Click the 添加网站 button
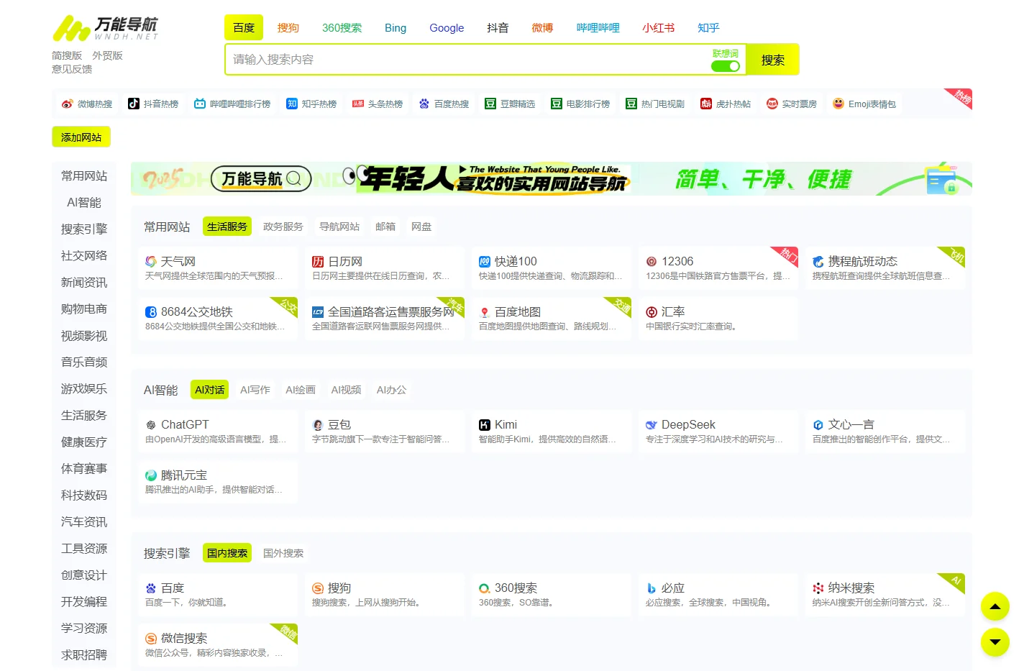This screenshot has width=1024, height=671. click(x=81, y=137)
